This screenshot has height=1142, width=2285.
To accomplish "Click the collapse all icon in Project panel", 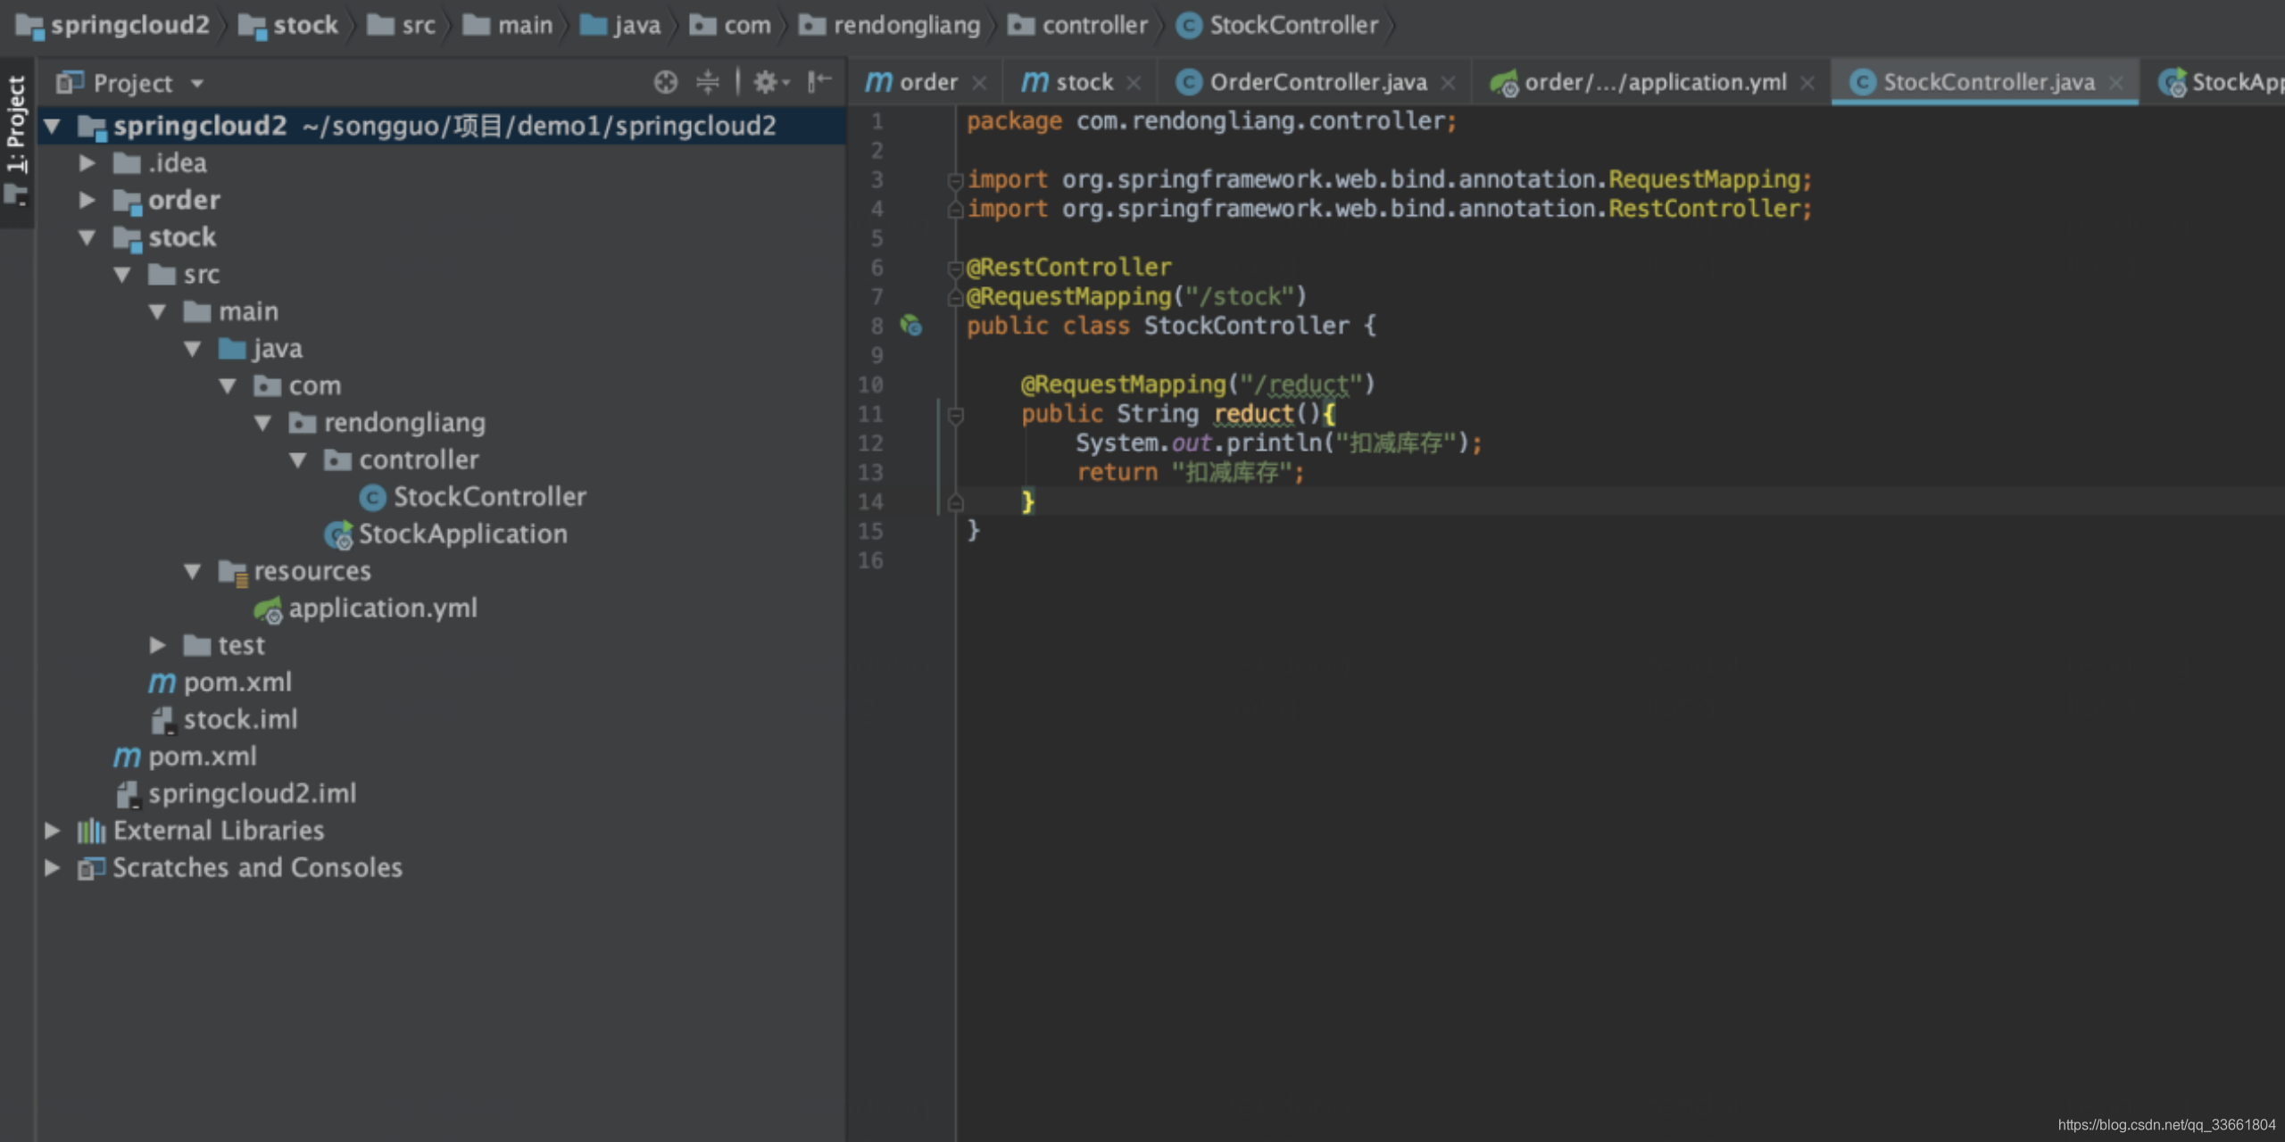I will tap(707, 82).
